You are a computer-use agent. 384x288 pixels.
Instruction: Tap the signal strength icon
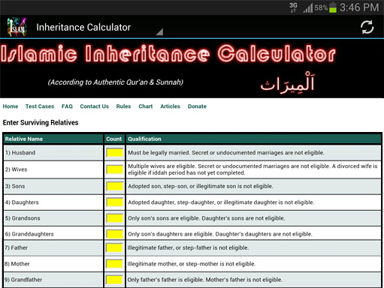coord(308,8)
